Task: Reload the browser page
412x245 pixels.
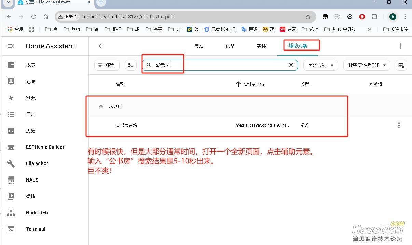Action: pyautogui.click(x=33, y=17)
